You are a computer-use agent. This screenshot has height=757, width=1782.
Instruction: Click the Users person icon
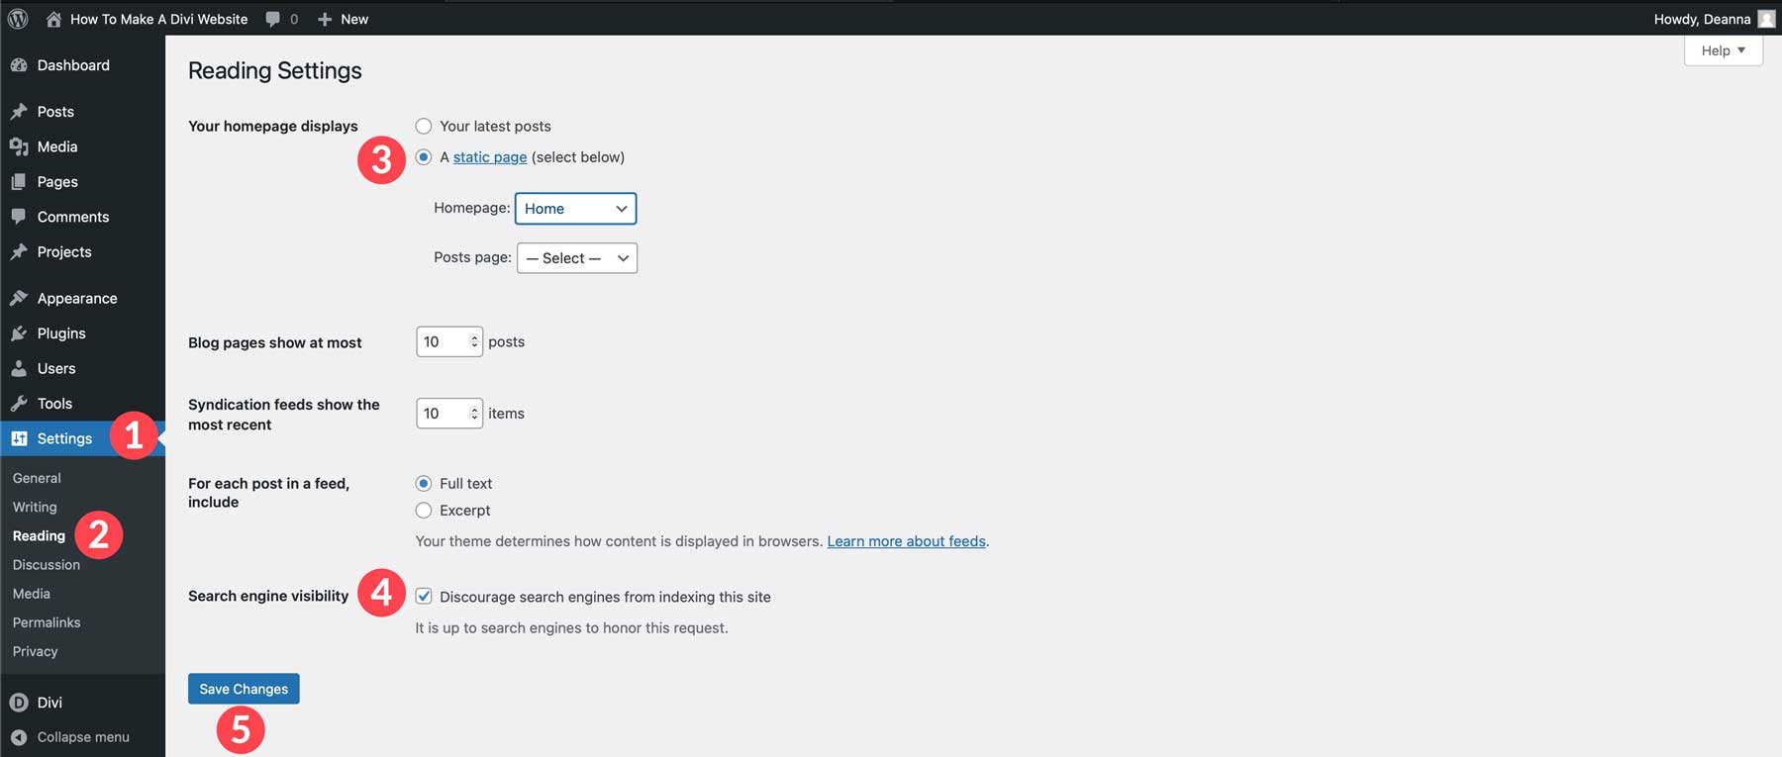tap(19, 368)
